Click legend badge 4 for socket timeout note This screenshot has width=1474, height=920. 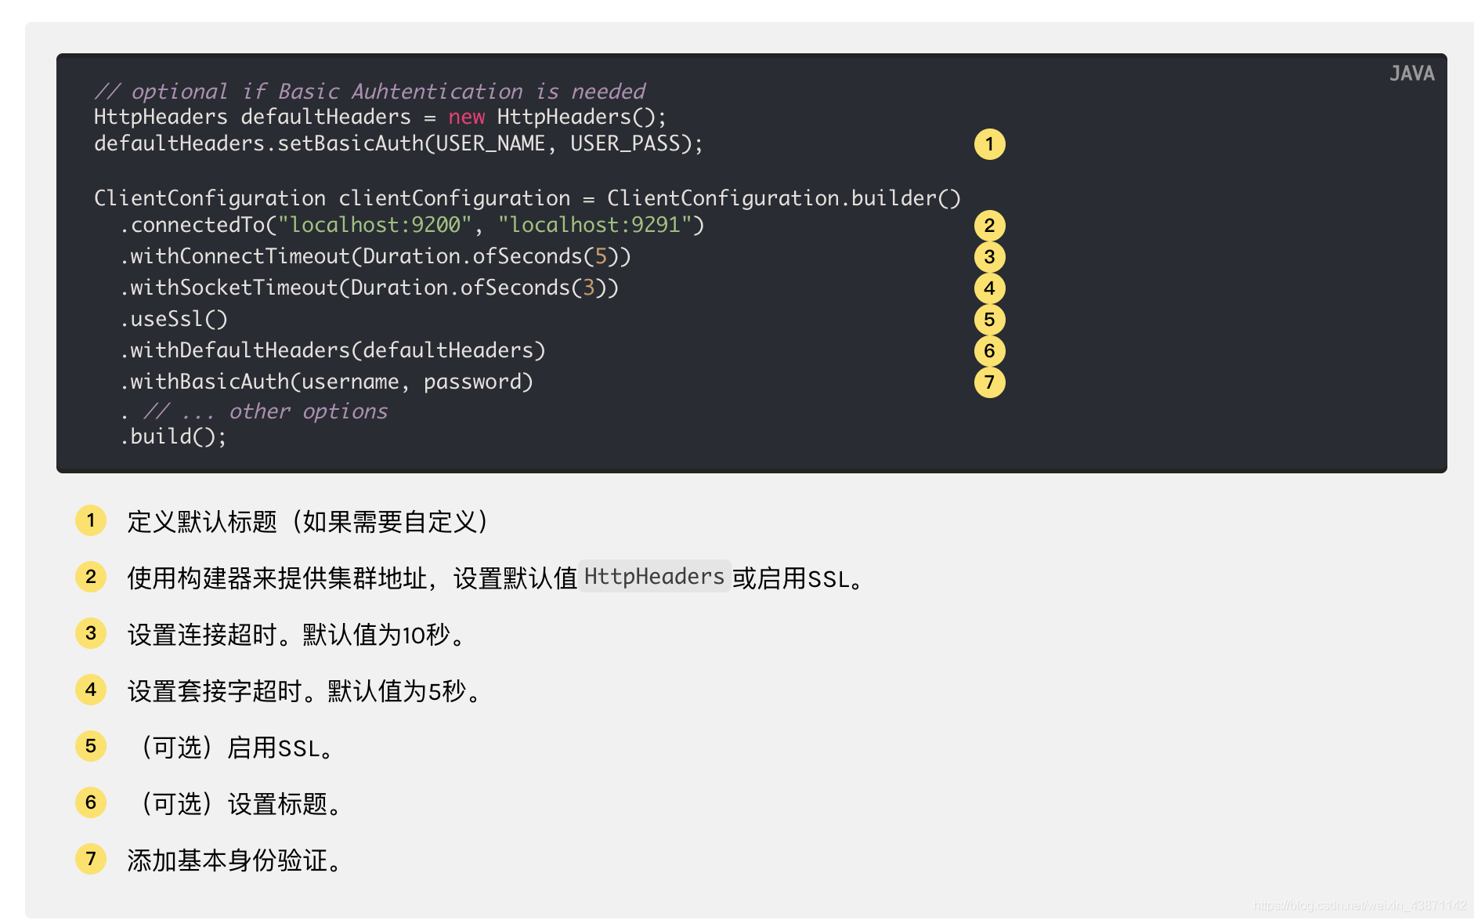pyautogui.click(x=91, y=690)
